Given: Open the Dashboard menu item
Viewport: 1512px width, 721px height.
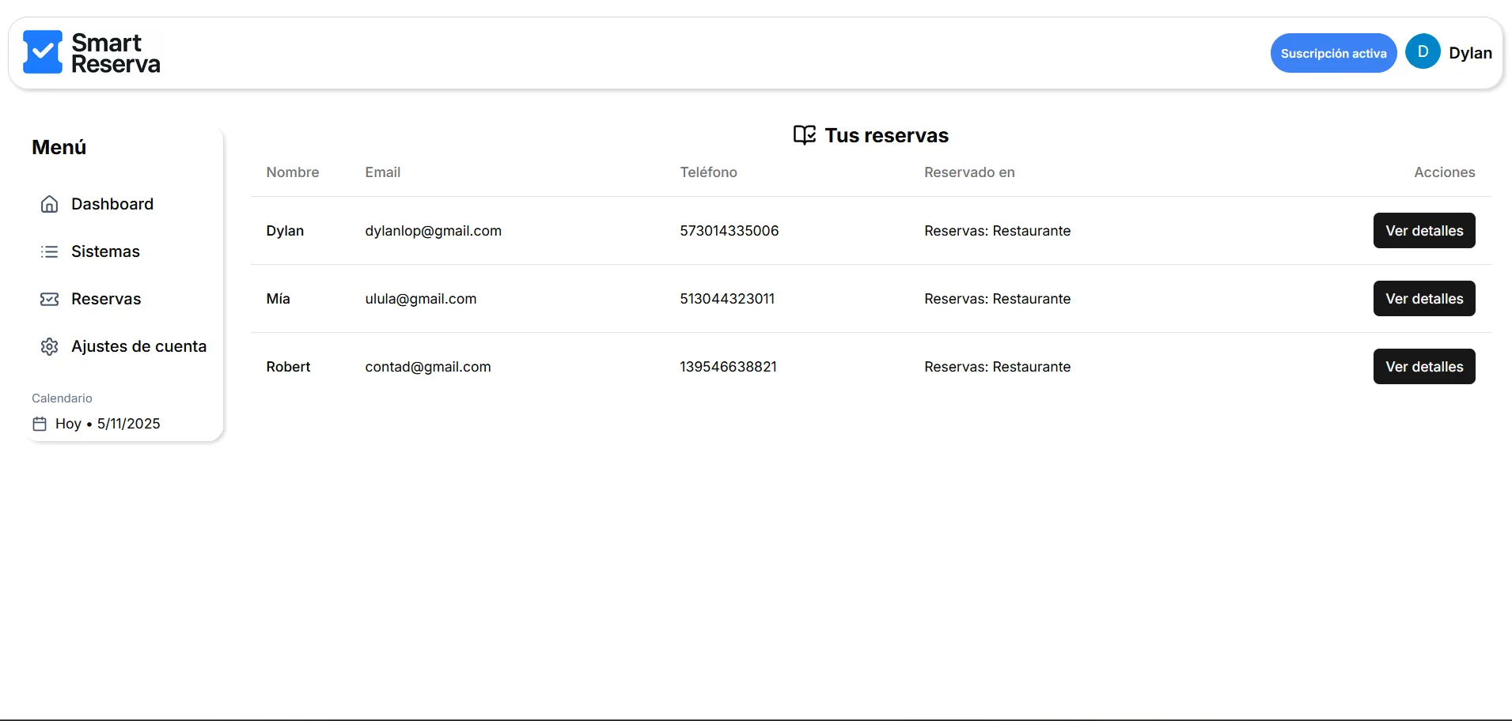Looking at the screenshot, I should pos(112,204).
